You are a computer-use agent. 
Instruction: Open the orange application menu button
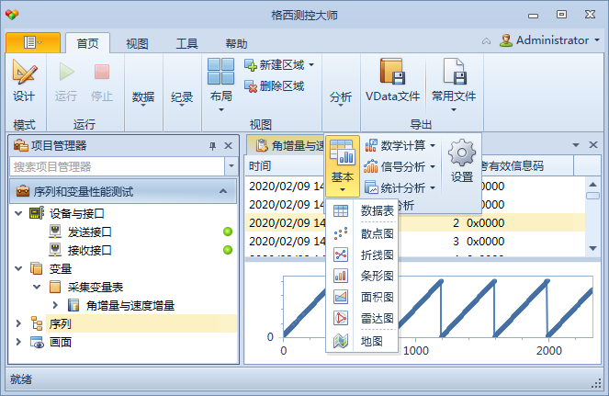(x=33, y=42)
